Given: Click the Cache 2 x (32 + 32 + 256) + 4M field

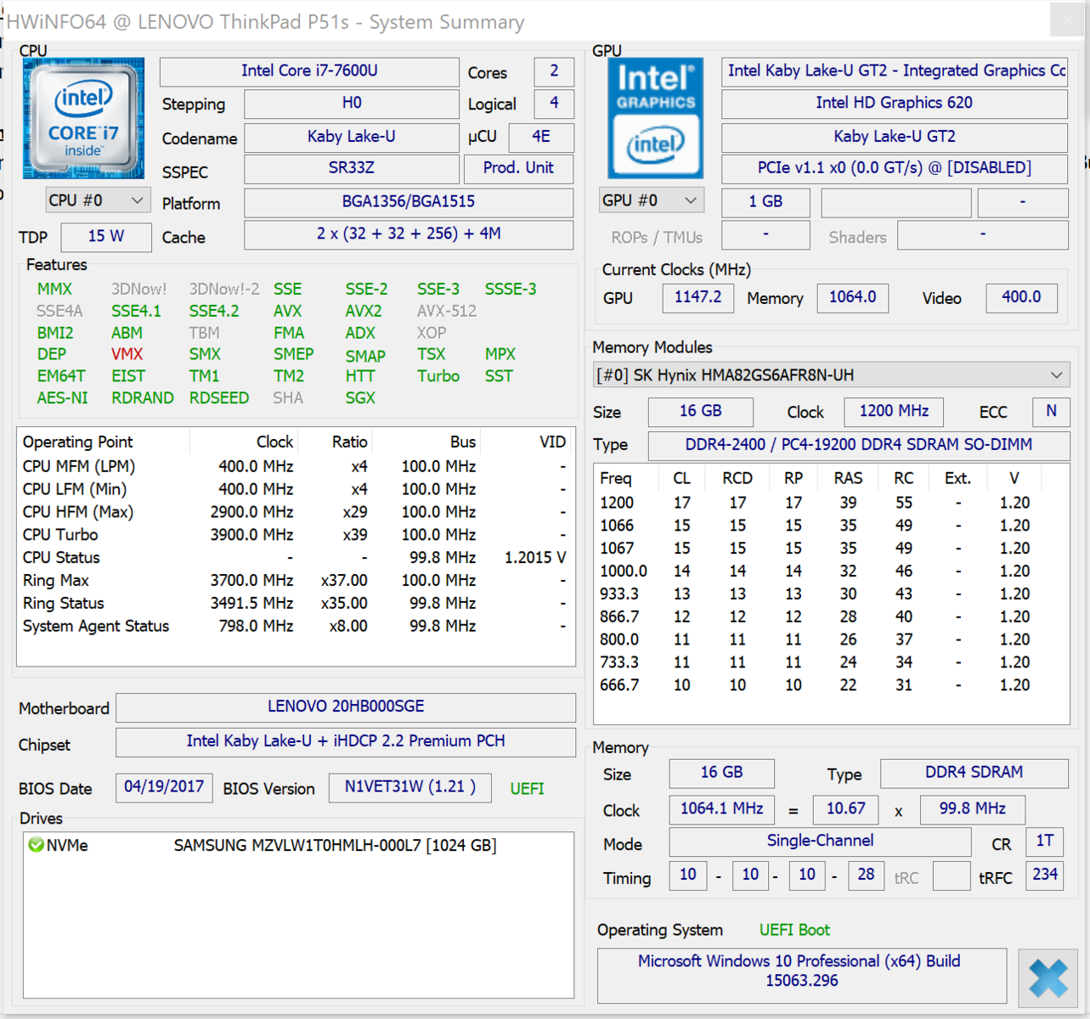Looking at the screenshot, I should point(409,234).
